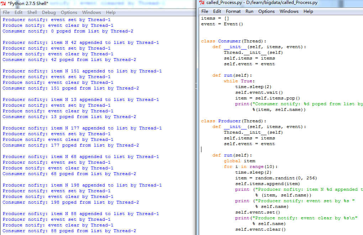Click 'for i in range(10):' line
Image resolution: width=363 pixels, height=235 pixels.
pyautogui.click(x=251, y=167)
